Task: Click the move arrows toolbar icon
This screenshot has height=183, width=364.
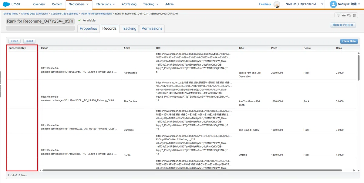Action: 344,15
